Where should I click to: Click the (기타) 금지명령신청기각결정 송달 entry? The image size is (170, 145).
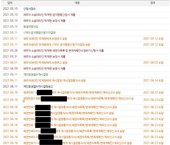pos(57,45)
